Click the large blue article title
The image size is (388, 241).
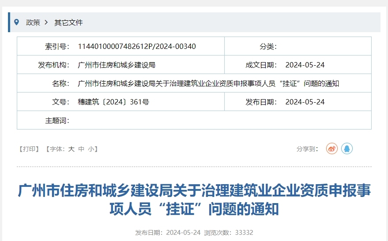tap(194, 200)
